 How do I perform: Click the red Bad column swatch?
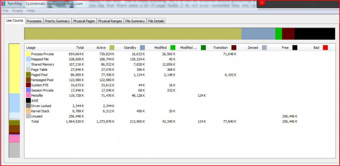click(325, 48)
